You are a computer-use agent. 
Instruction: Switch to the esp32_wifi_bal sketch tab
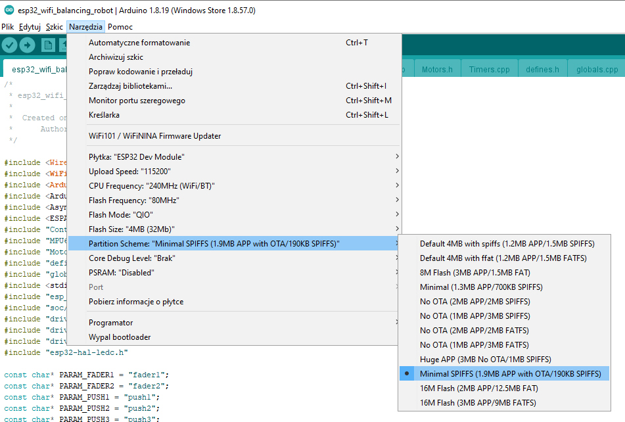pyautogui.click(x=35, y=69)
